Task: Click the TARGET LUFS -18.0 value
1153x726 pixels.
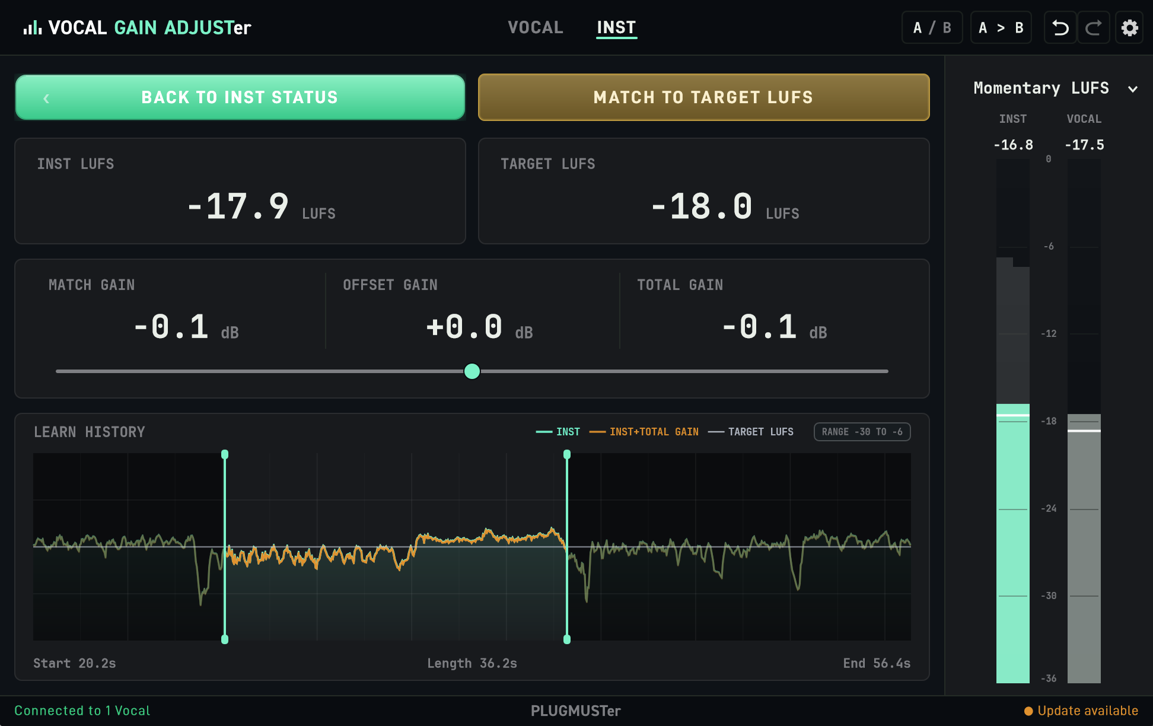Action: [703, 207]
